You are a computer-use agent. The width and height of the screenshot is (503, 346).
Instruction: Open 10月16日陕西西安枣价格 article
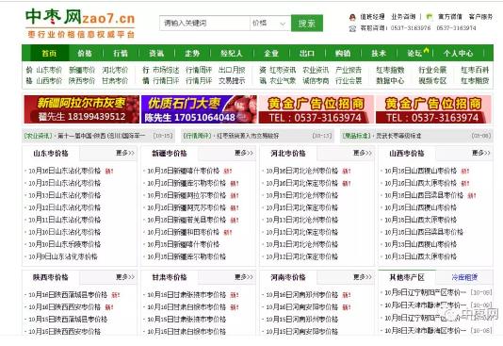click(x=64, y=306)
